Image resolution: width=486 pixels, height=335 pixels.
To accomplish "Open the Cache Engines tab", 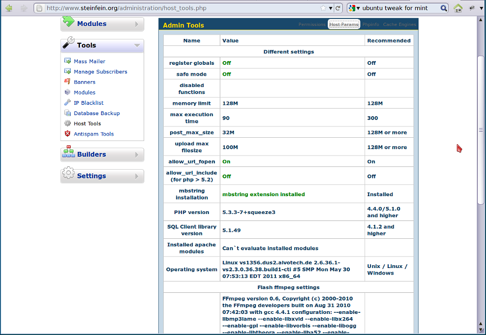I will click(x=400, y=25).
